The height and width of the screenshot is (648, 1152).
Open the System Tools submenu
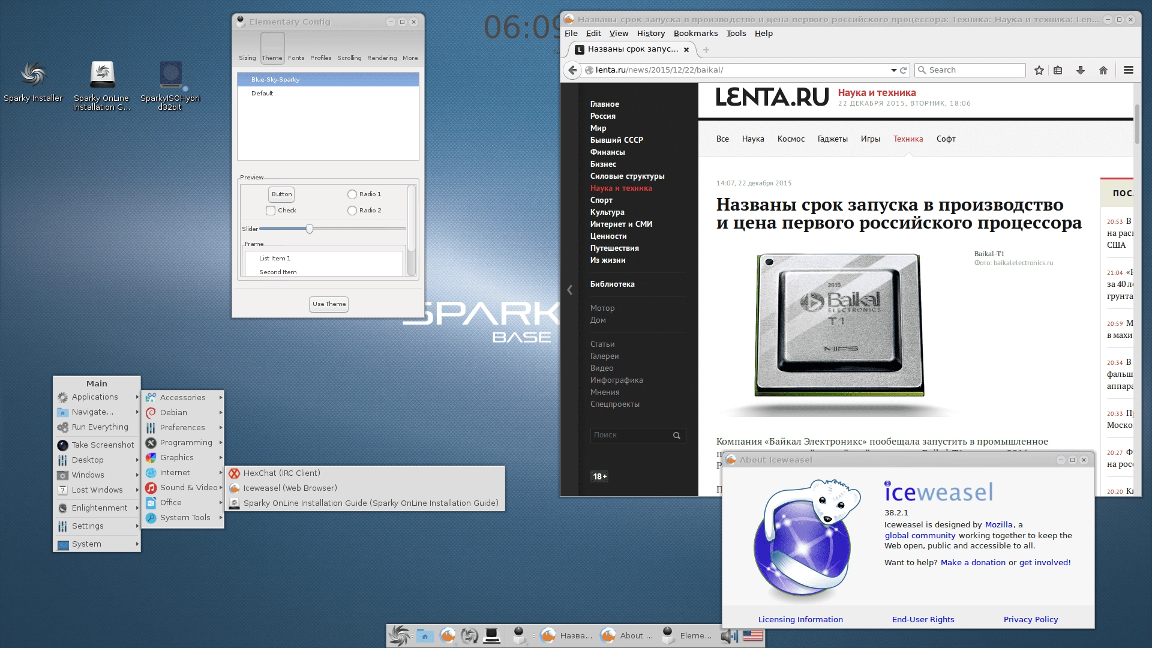tap(183, 517)
